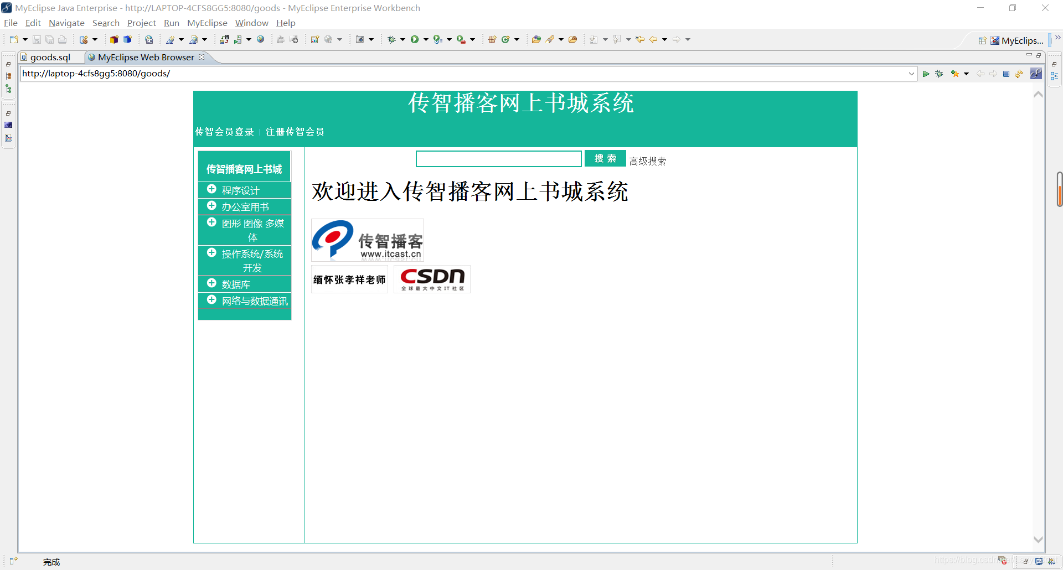Expand the 程序设计 category
The height and width of the screenshot is (570, 1063).
[211, 189]
